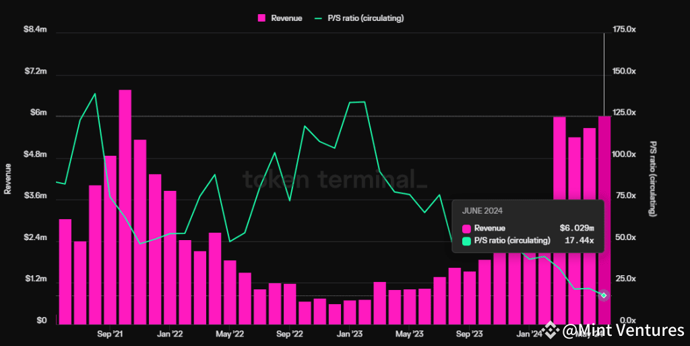Click the Mint Ventures logo icon
The height and width of the screenshot is (346, 690).
pos(552,330)
